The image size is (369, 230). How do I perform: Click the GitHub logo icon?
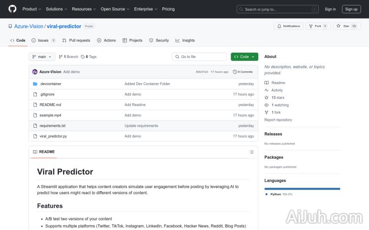(12, 9)
